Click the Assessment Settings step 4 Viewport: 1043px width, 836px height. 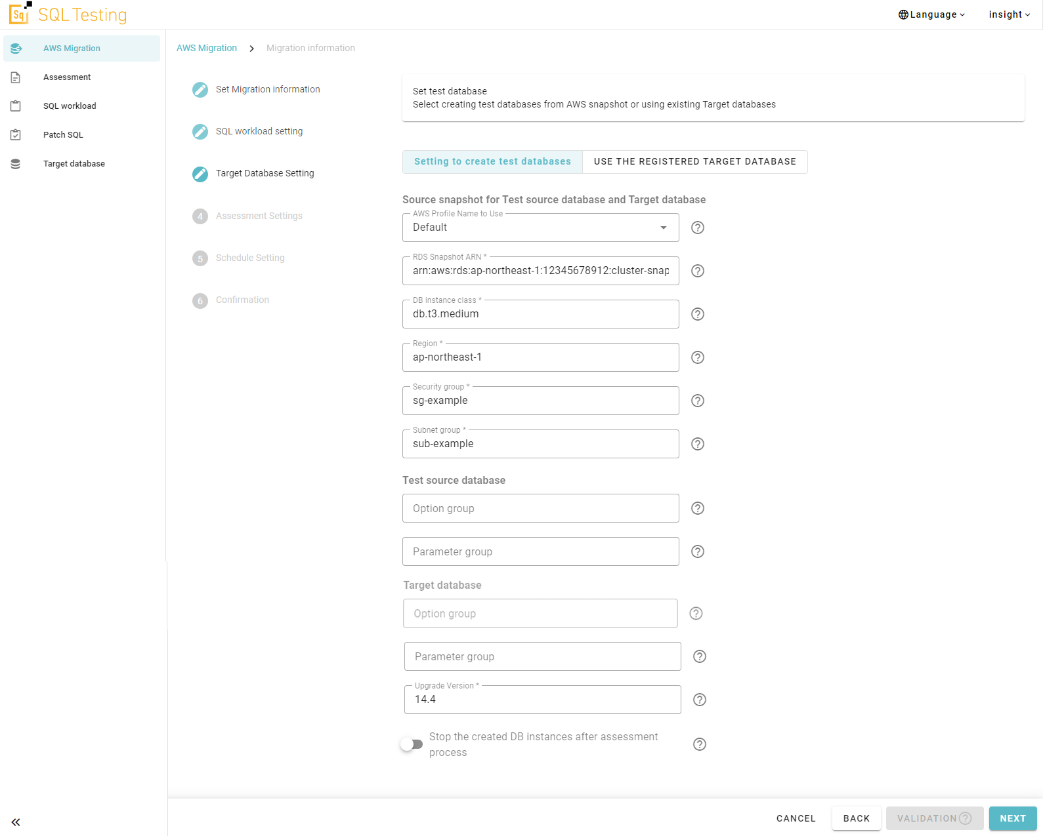click(x=247, y=216)
